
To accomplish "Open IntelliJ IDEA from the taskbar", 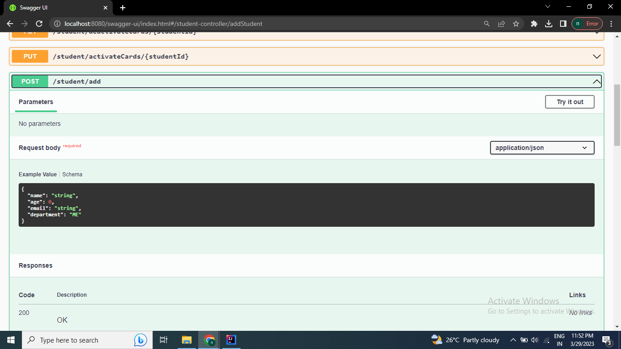I will point(231,340).
